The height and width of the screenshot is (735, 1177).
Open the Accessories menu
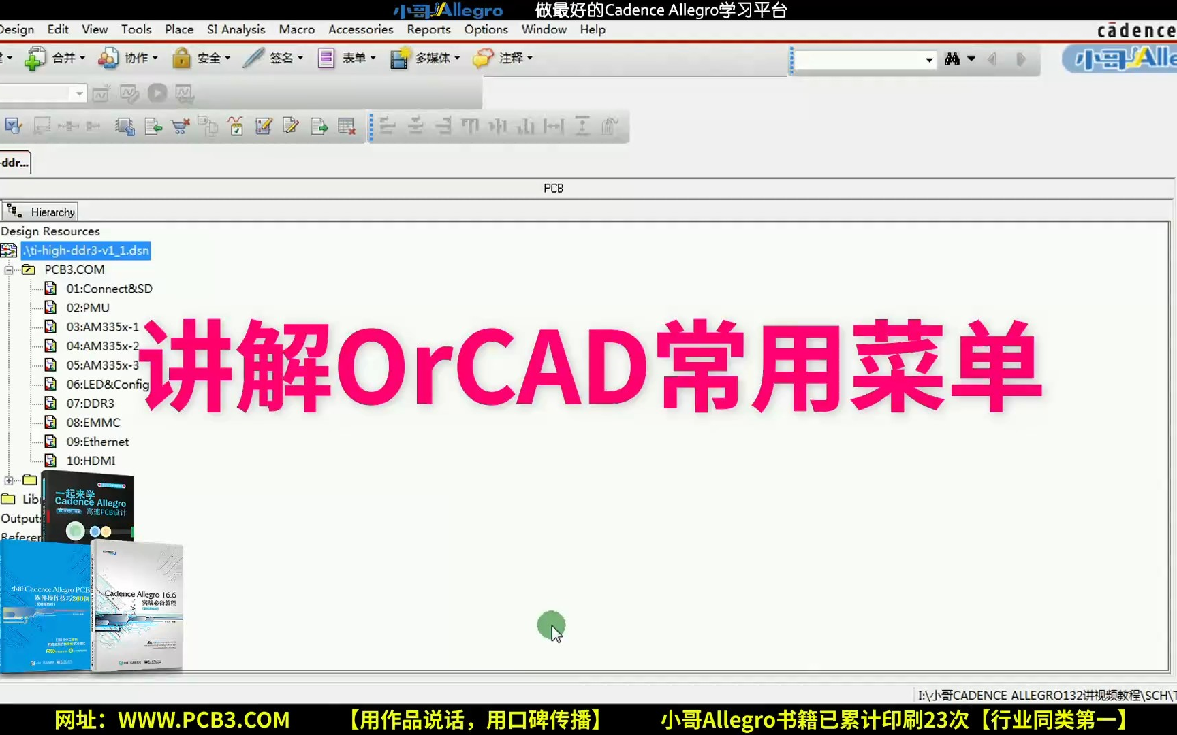360,29
